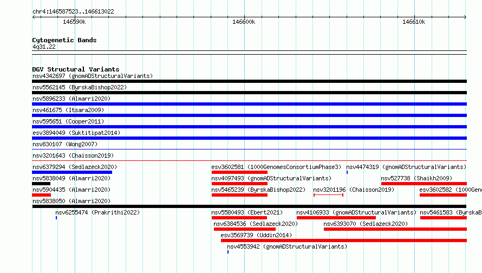Click the nsv4474319 gnomADStructuralVariants label
Screen dimensions: 482x273
click(x=406, y=167)
